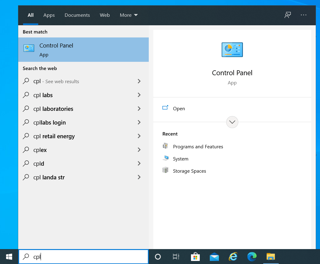The height and width of the screenshot is (264, 320).
Task: Launch Internet Explorer from the taskbar
Action: [233, 257]
